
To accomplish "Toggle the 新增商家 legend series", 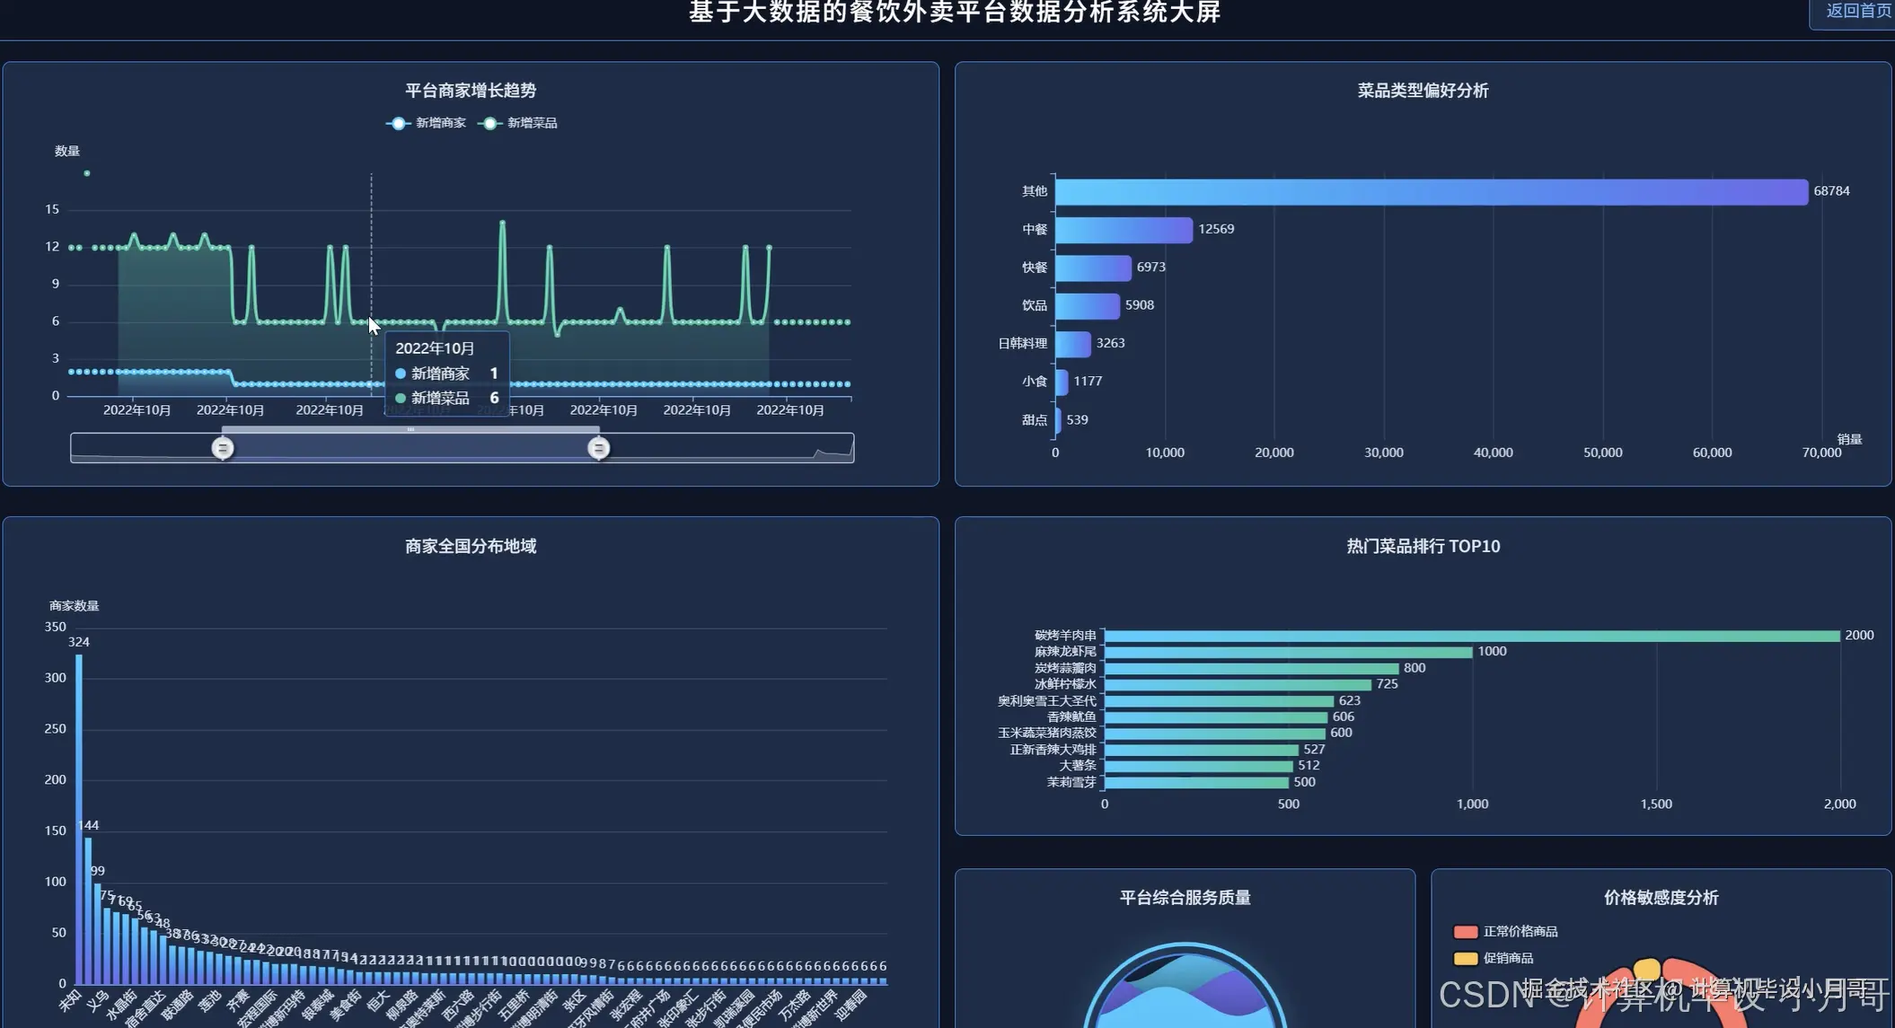I will tap(427, 123).
